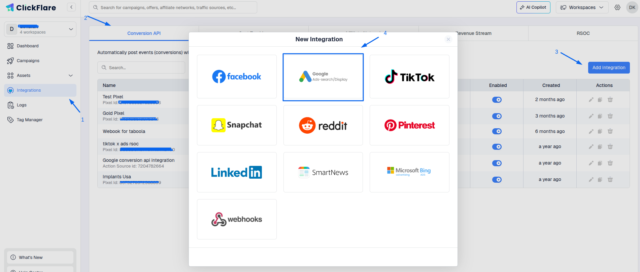Select the Gold Pixel row name
The height and width of the screenshot is (272, 640).
point(113,113)
